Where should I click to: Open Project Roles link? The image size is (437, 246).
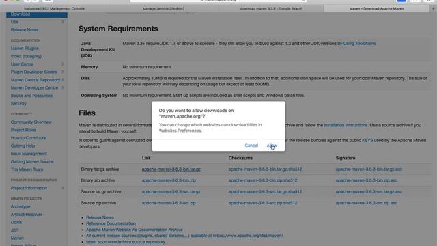(23, 130)
